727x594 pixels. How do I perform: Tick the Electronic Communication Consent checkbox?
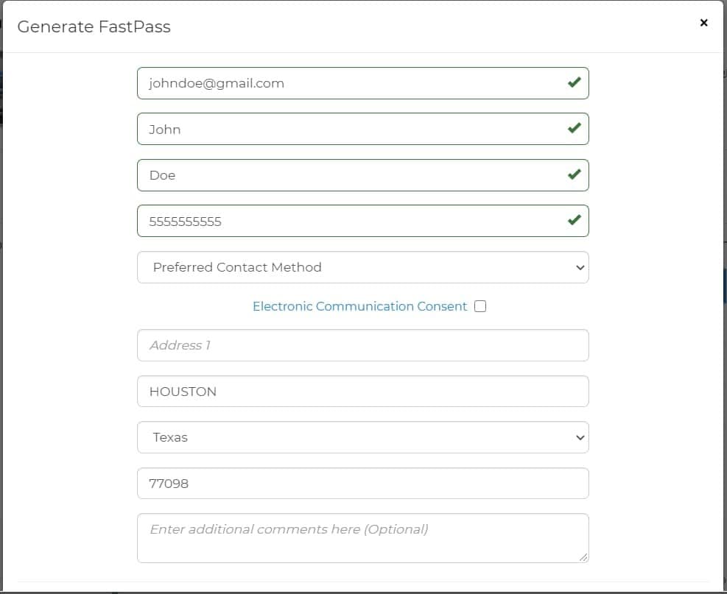click(x=480, y=306)
